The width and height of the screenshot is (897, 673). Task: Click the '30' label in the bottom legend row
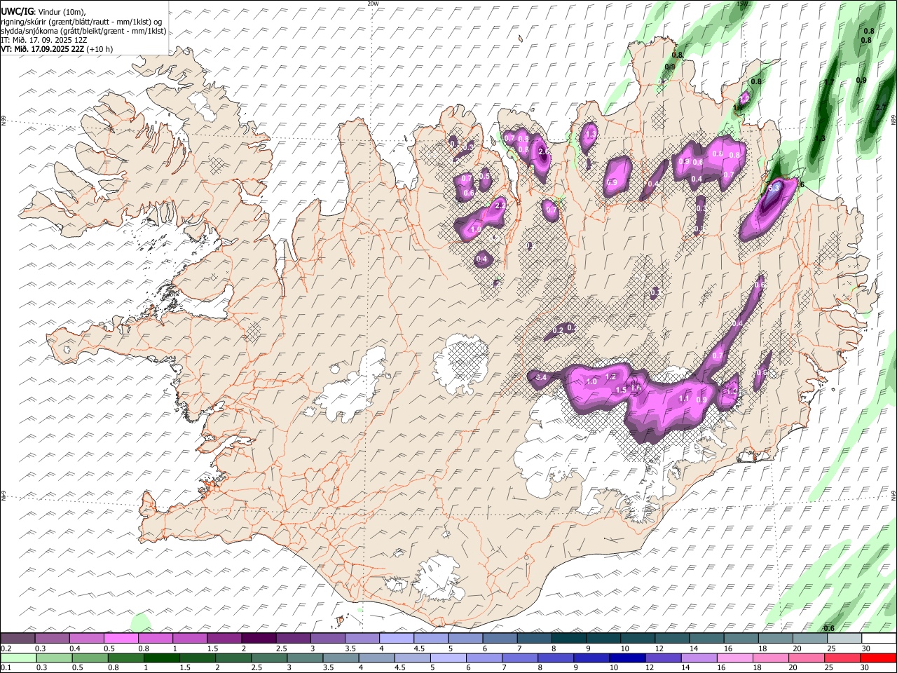coord(865,668)
